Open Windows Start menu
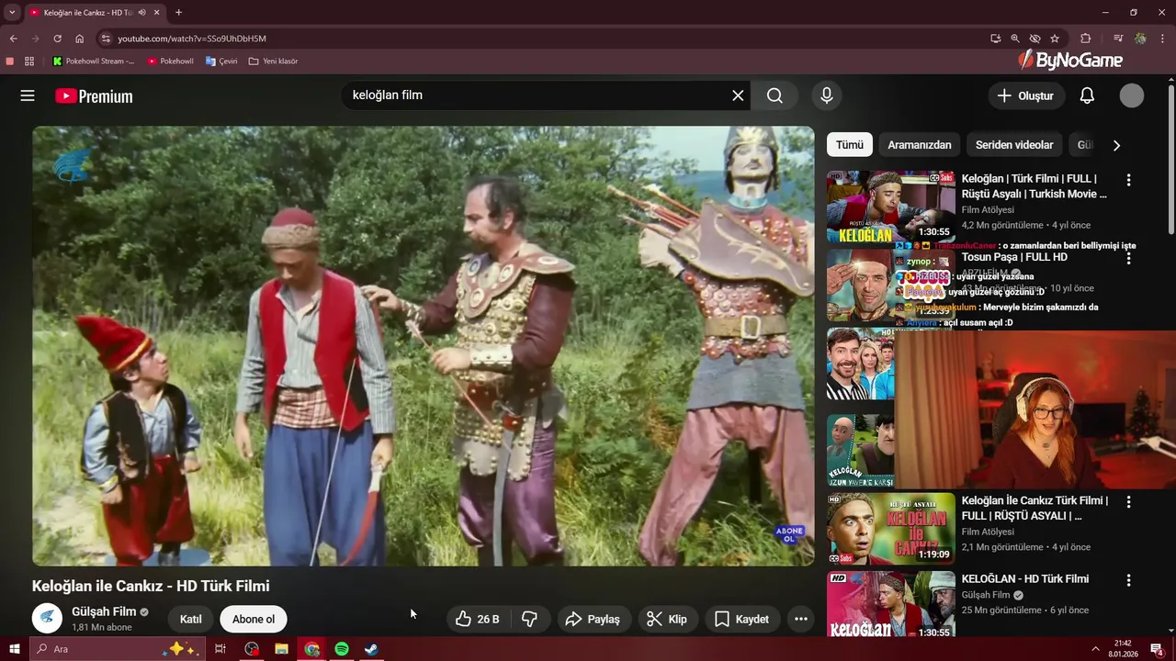Viewport: 1176px width, 661px height. click(14, 649)
